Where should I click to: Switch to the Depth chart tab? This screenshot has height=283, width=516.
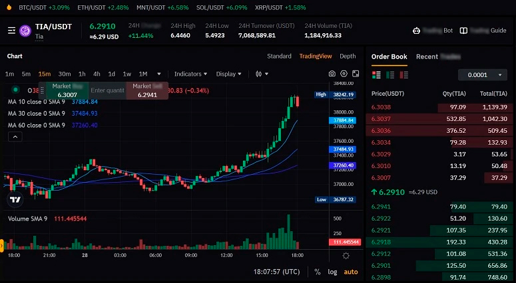click(348, 56)
